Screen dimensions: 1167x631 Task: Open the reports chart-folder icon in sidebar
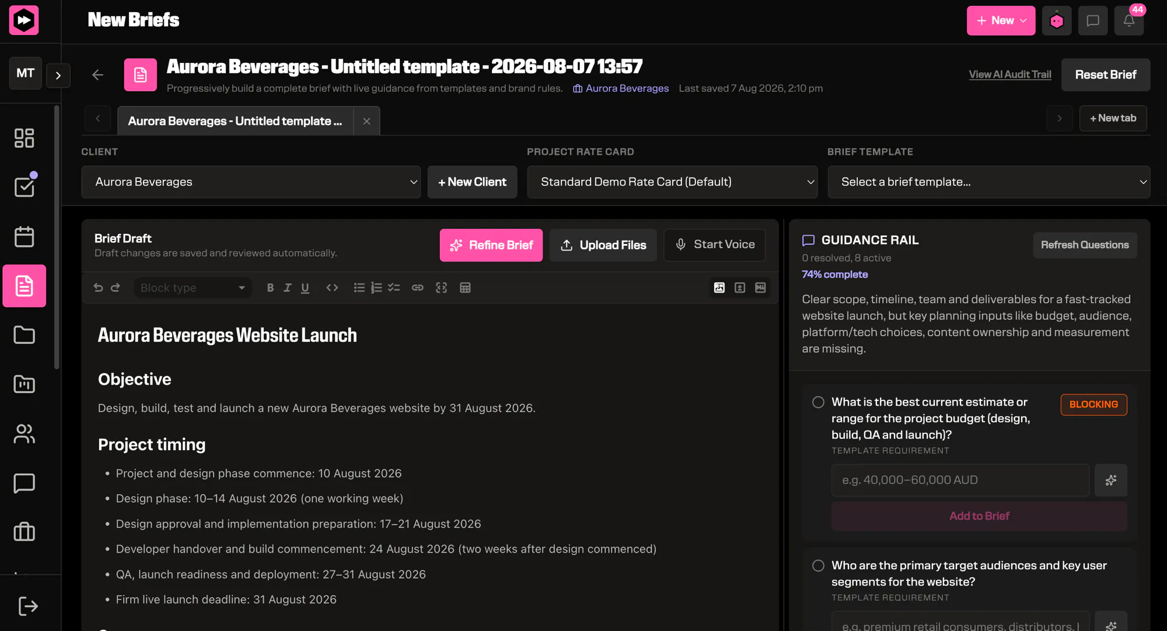[24, 384]
